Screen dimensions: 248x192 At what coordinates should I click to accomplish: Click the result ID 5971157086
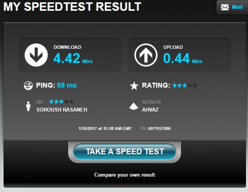[159, 128]
